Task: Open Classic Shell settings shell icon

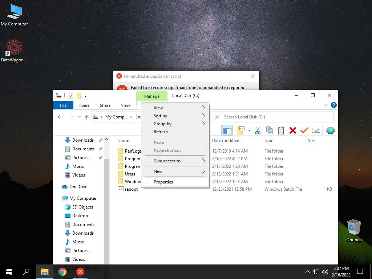Action: 330,130
